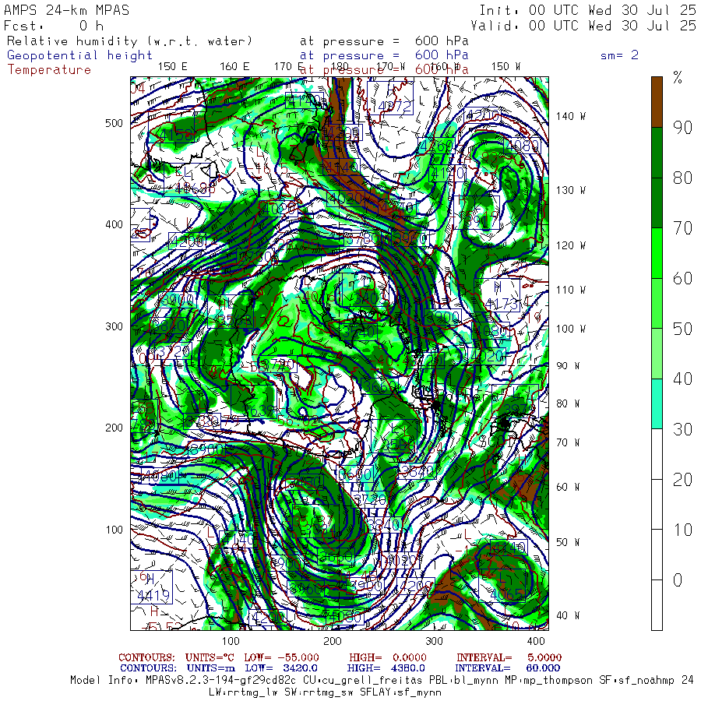The height and width of the screenshot is (701, 701).
Task: Click the colorbar label '50'
Action: [682, 329]
